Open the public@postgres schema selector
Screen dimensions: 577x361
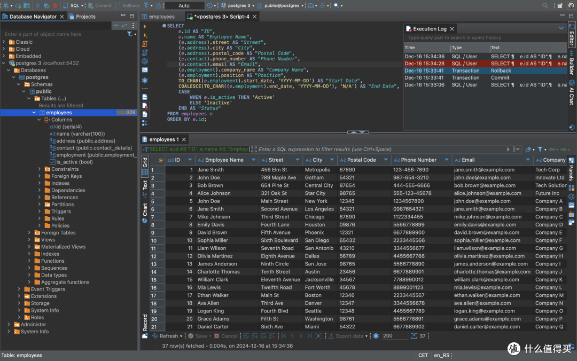click(281, 5)
